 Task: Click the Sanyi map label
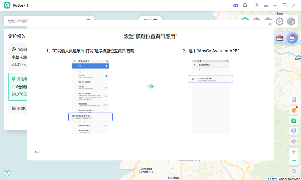click(x=280, y=13)
